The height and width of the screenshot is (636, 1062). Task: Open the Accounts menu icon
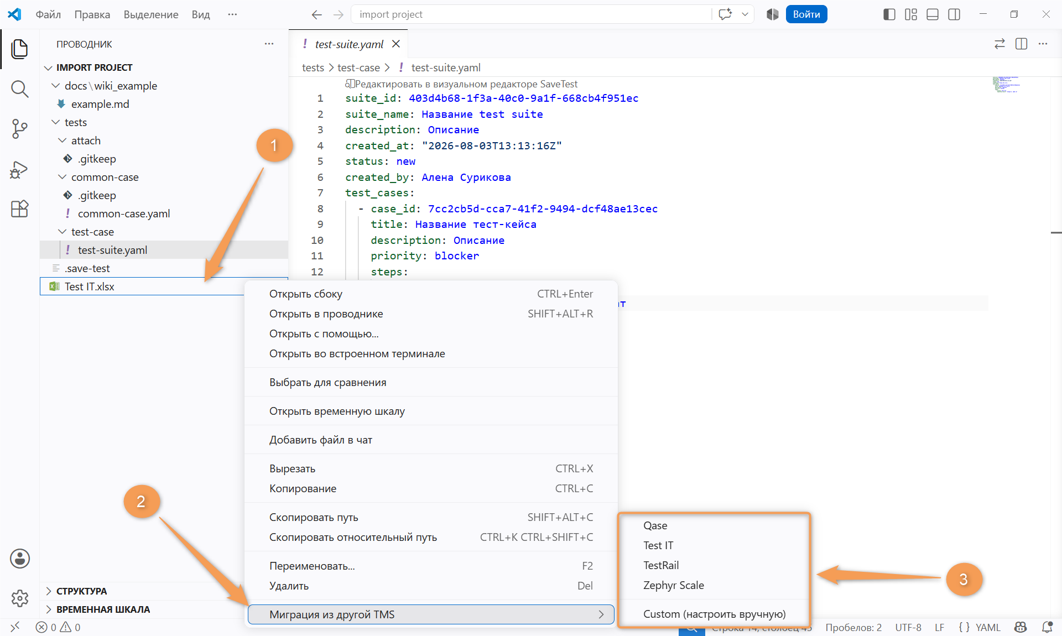coord(20,559)
